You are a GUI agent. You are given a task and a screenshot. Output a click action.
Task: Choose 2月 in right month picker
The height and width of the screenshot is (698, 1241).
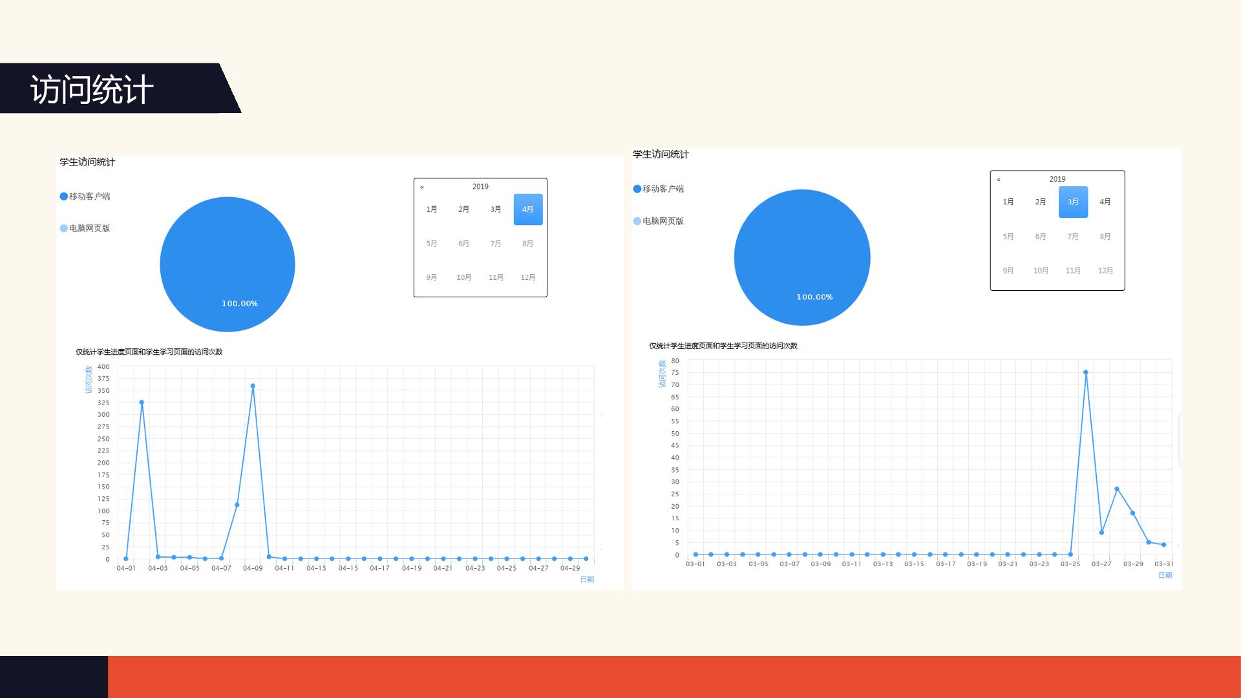[1041, 202]
